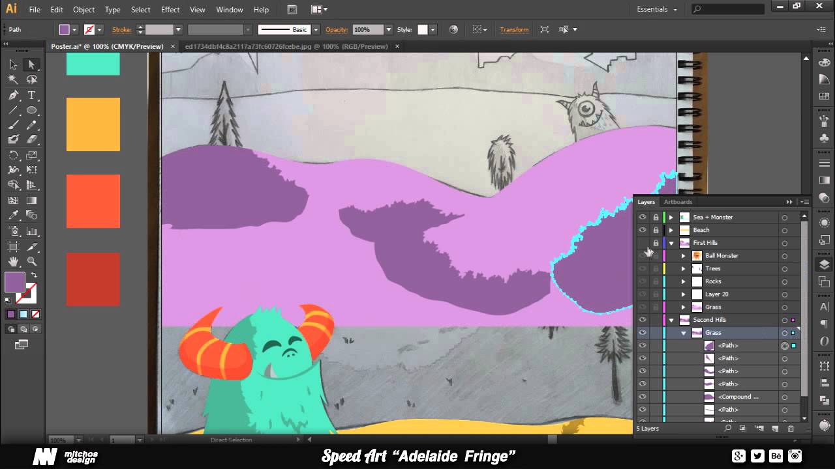Select the Ellipse tool
Screen dimensions: 835x469
coord(31,110)
